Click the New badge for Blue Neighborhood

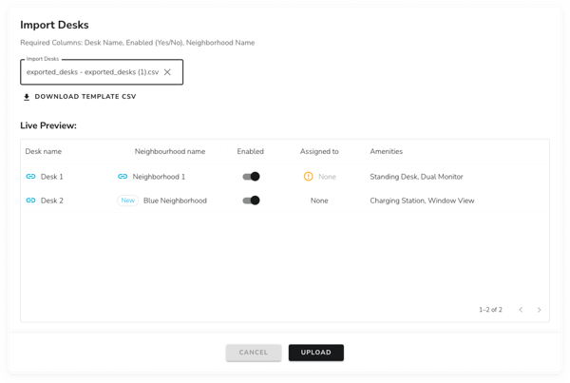click(x=128, y=201)
